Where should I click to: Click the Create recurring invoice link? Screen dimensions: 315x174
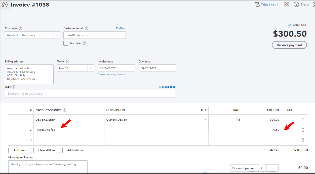click(x=111, y=74)
